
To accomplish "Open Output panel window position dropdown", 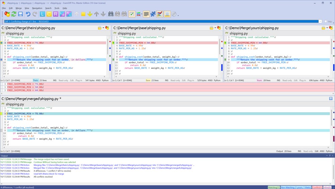I will (x=327, y=156).
